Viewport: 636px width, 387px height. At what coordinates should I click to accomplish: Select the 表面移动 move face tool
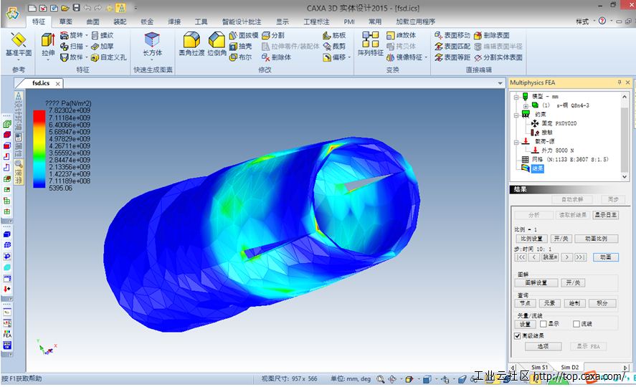tap(452, 35)
